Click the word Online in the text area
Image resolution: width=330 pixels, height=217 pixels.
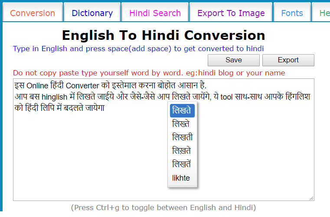point(37,86)
